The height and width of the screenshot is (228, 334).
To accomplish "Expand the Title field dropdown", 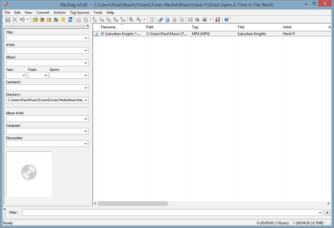I will point(86,38).
